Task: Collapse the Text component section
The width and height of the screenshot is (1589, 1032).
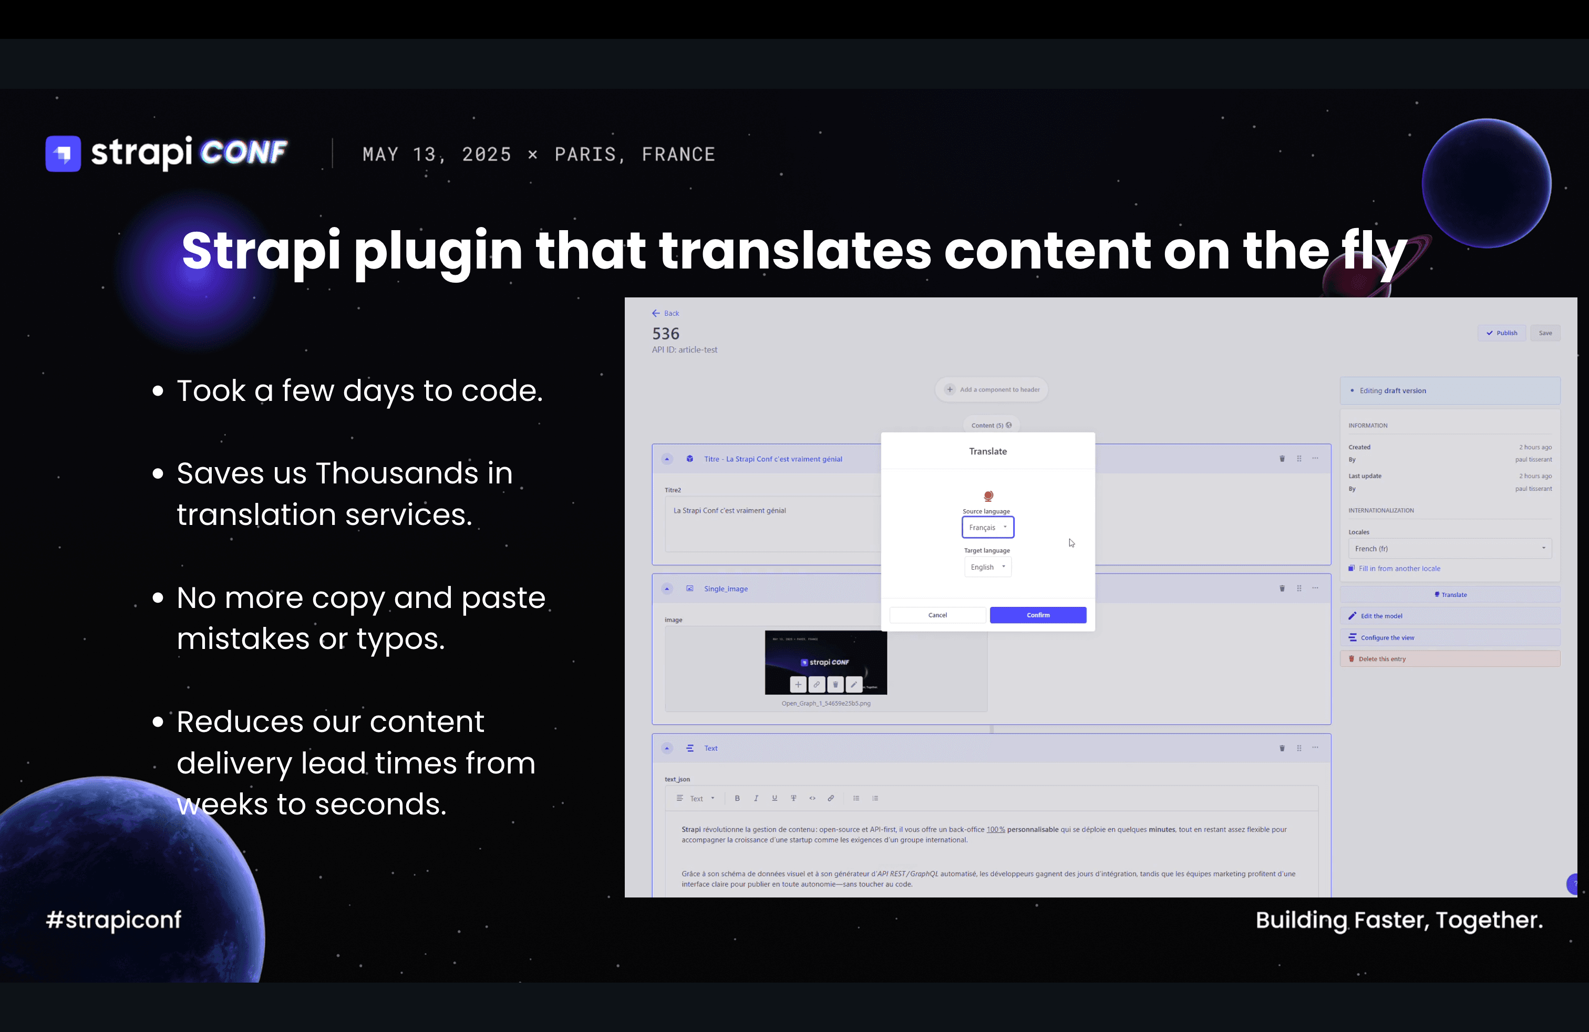Action: (x=667, y=748)
